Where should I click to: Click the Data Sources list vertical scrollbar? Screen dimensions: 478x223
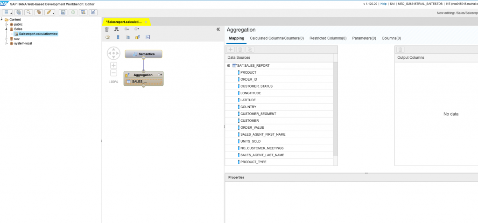[x=336, y=110]
